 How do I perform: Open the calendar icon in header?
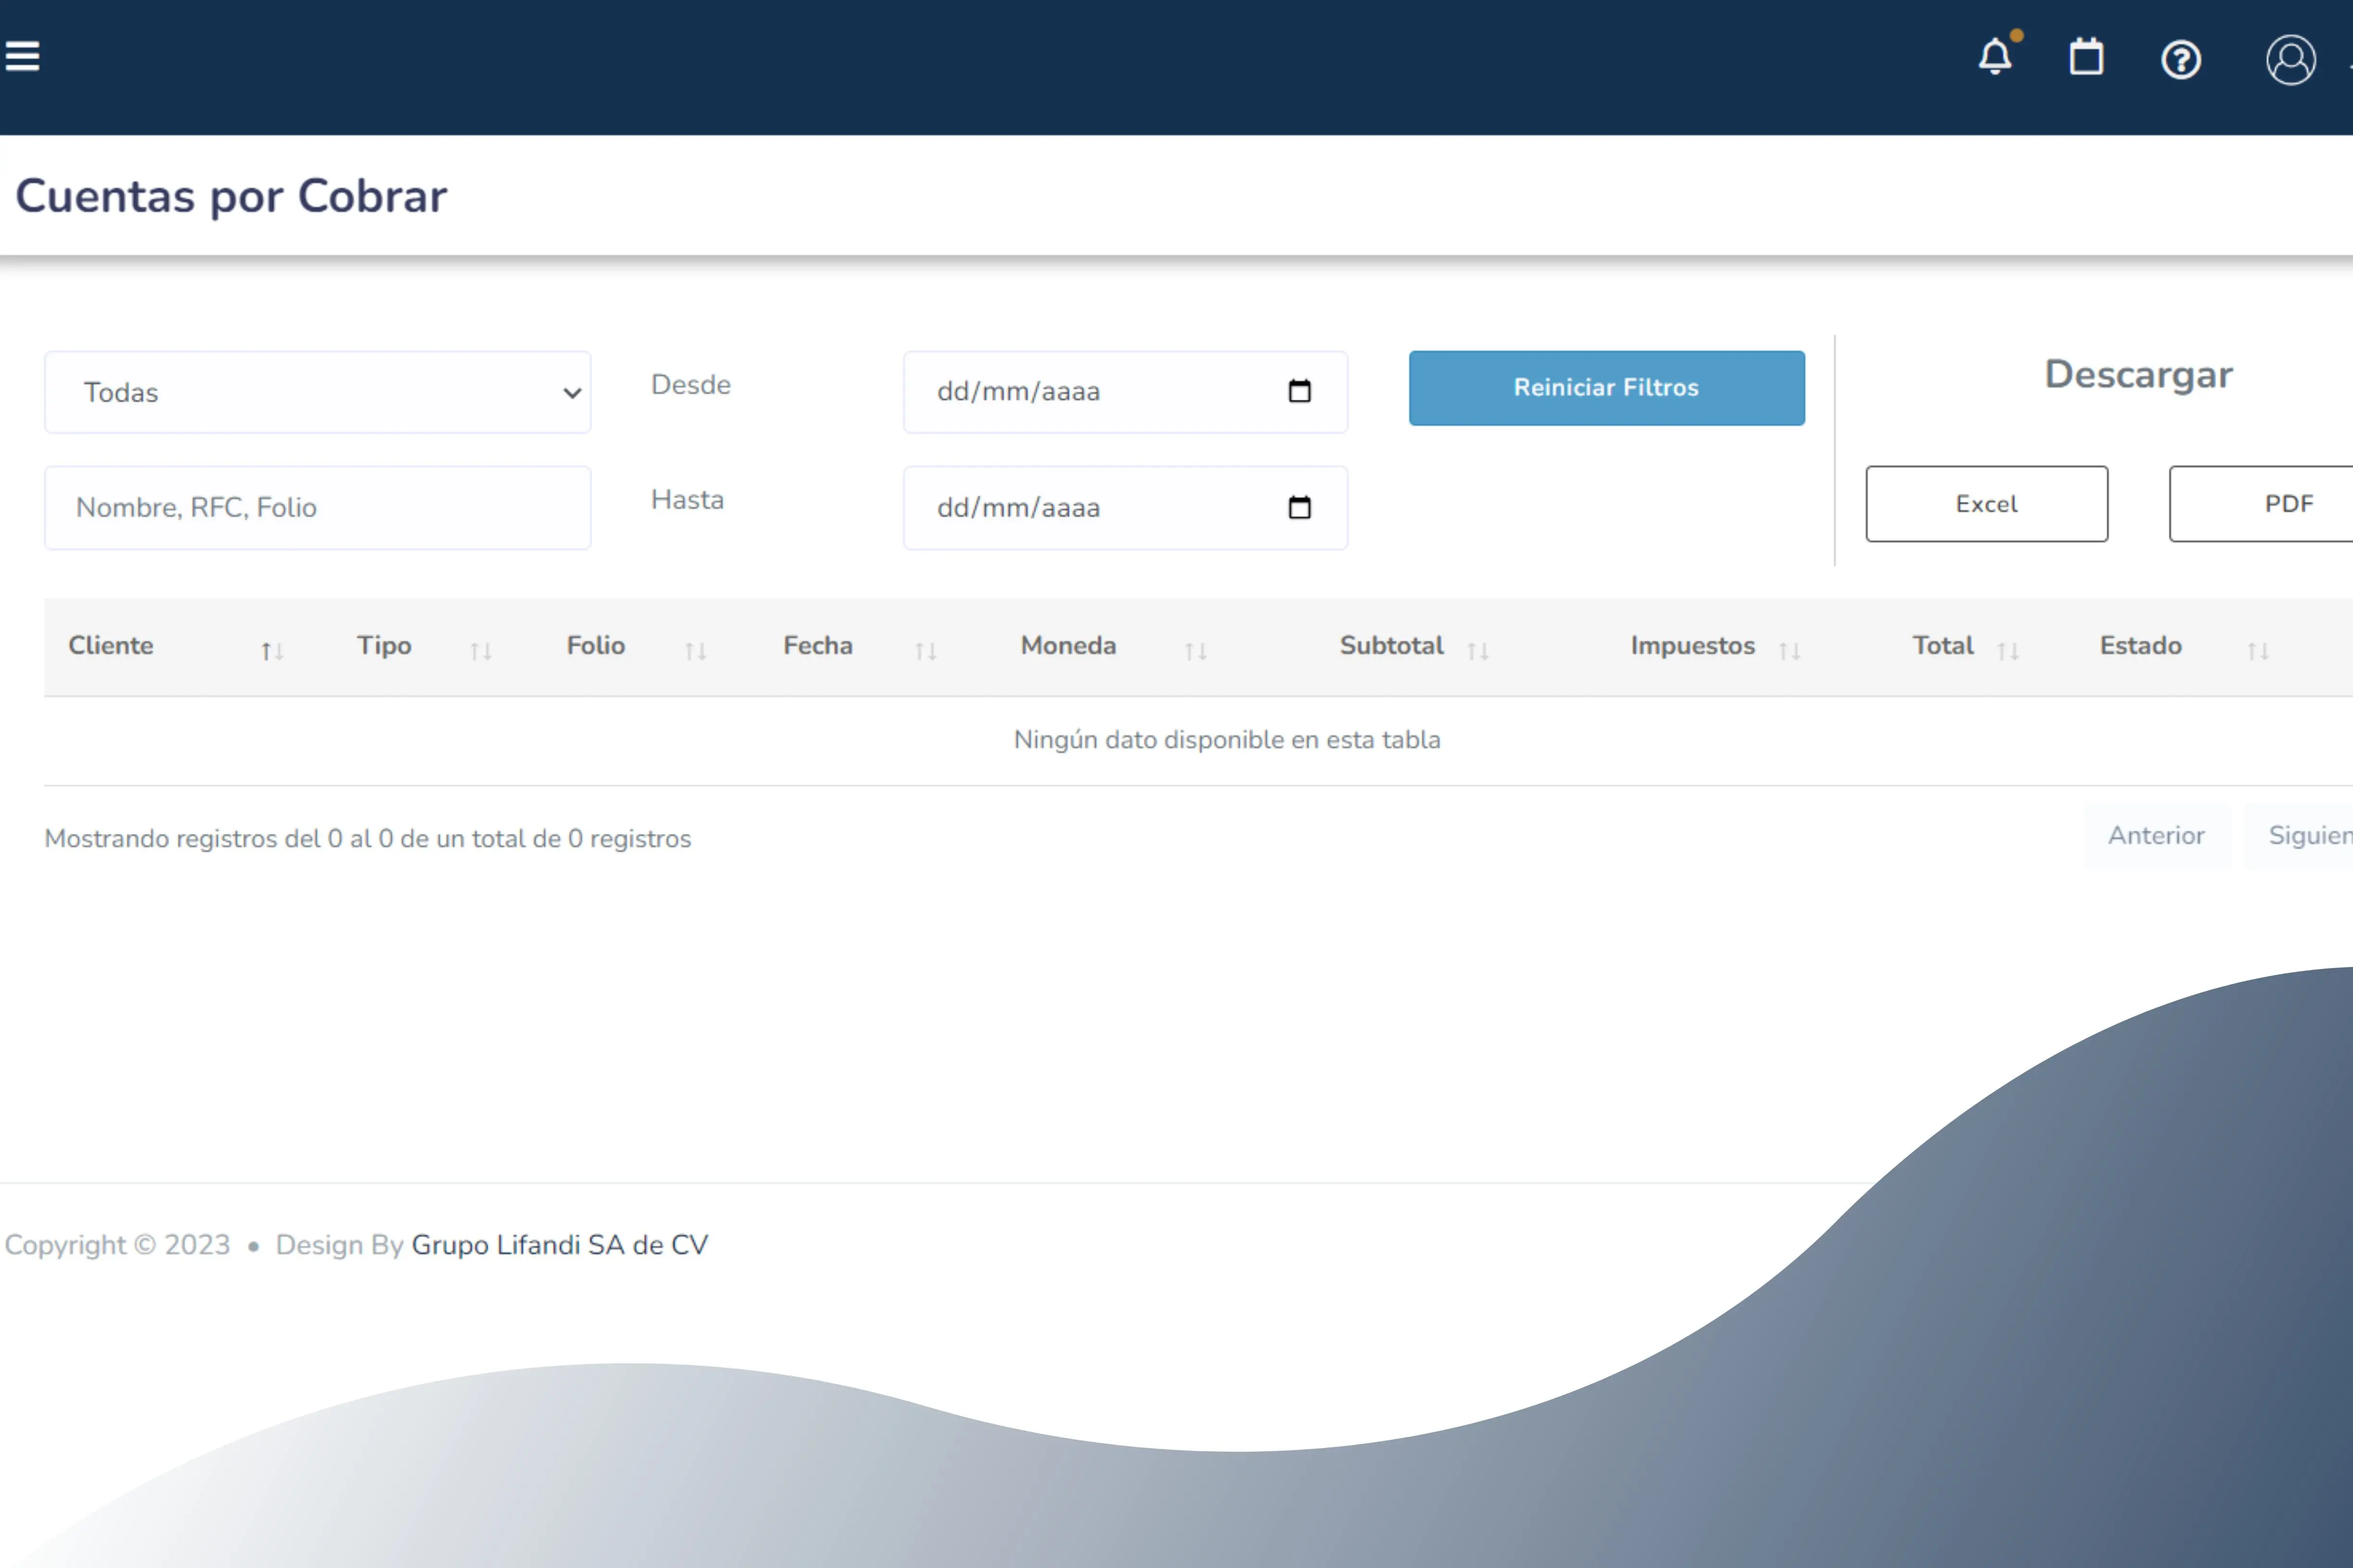click(x=2086, y=57)
